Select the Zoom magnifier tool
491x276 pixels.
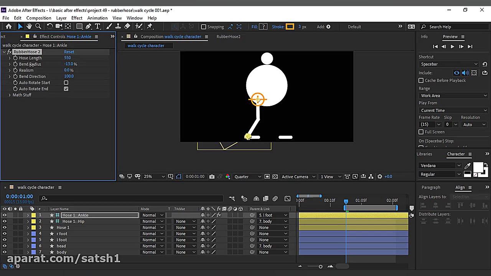click(x=38, y=26)
